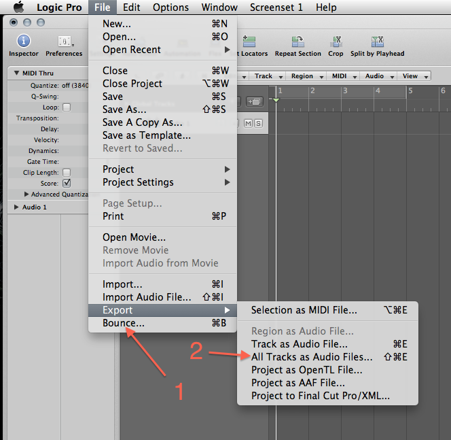Image resolution: width=451 pixels, height=440 pixels.
Task: Click the Gate Time parameter label
Action: point(43,162)
